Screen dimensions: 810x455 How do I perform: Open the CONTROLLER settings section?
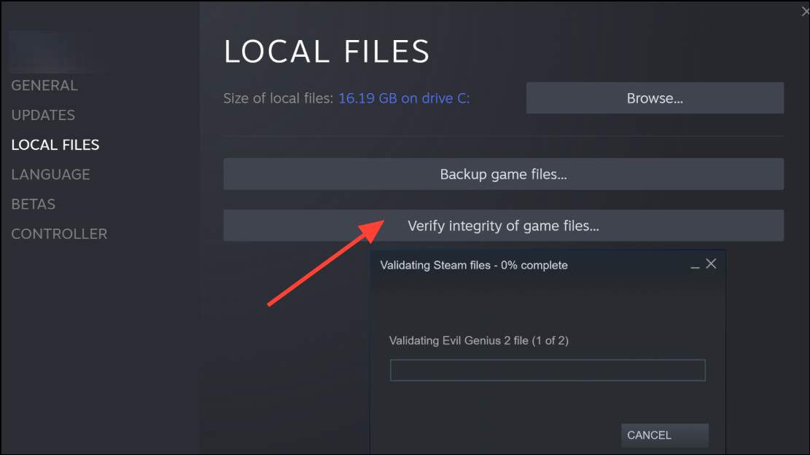(59, 234)
